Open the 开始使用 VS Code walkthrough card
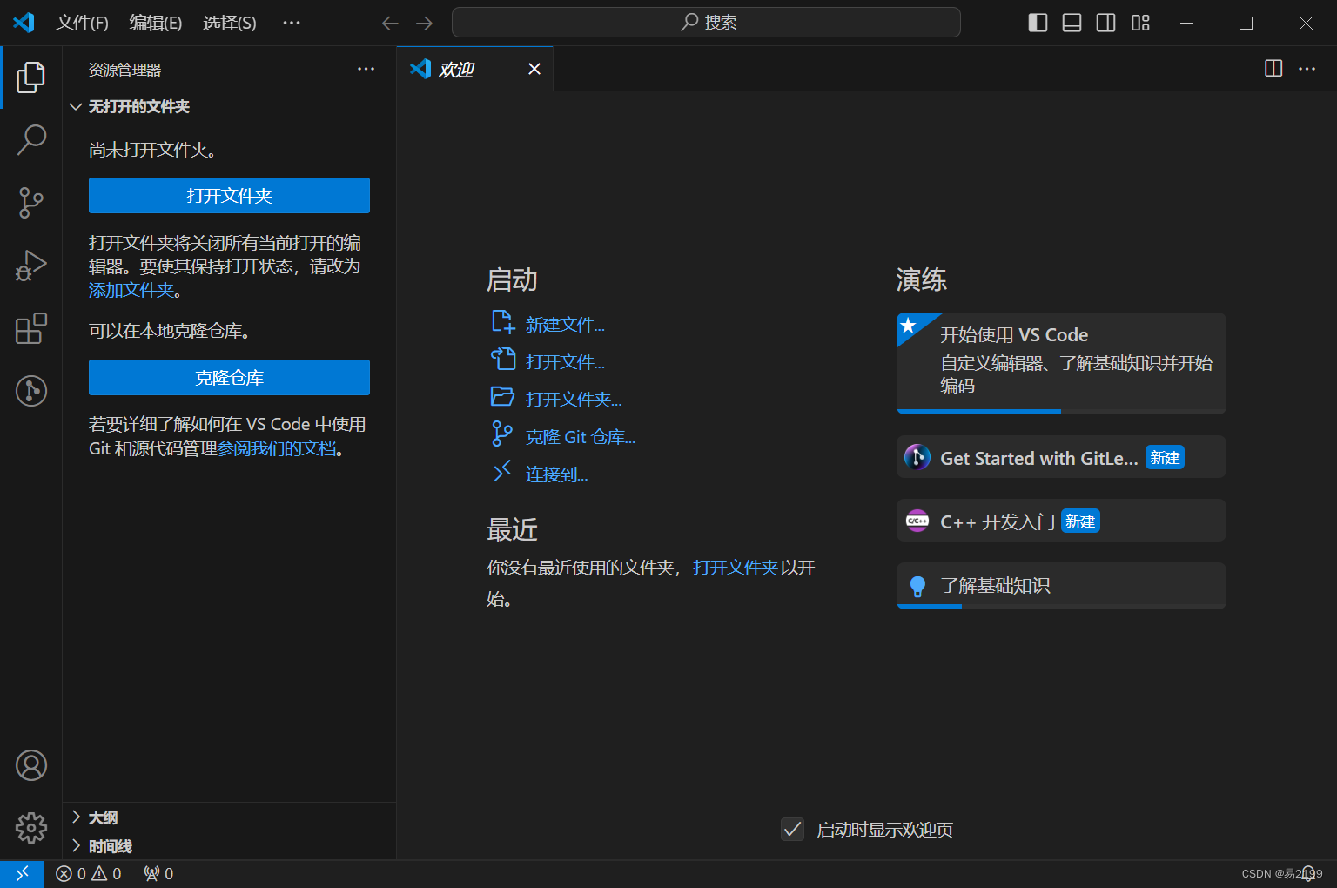The width and height of the screenshot is (1337, 888). [x=1061, y=363]
